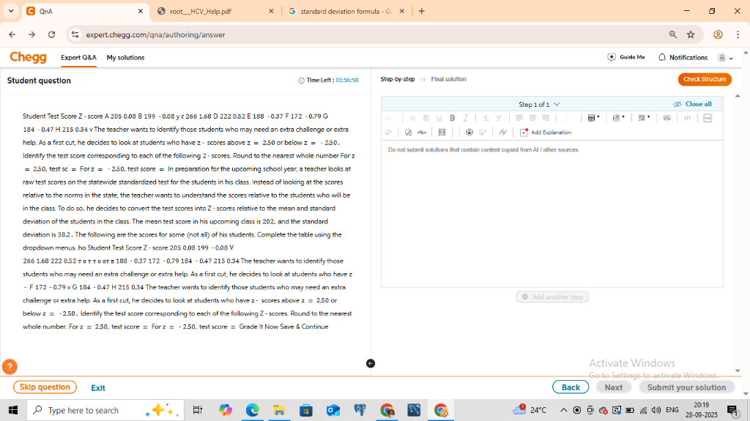This screenshot has height=421, width=750.
Task: Open the list style dropdown
Action: (568, 118)
